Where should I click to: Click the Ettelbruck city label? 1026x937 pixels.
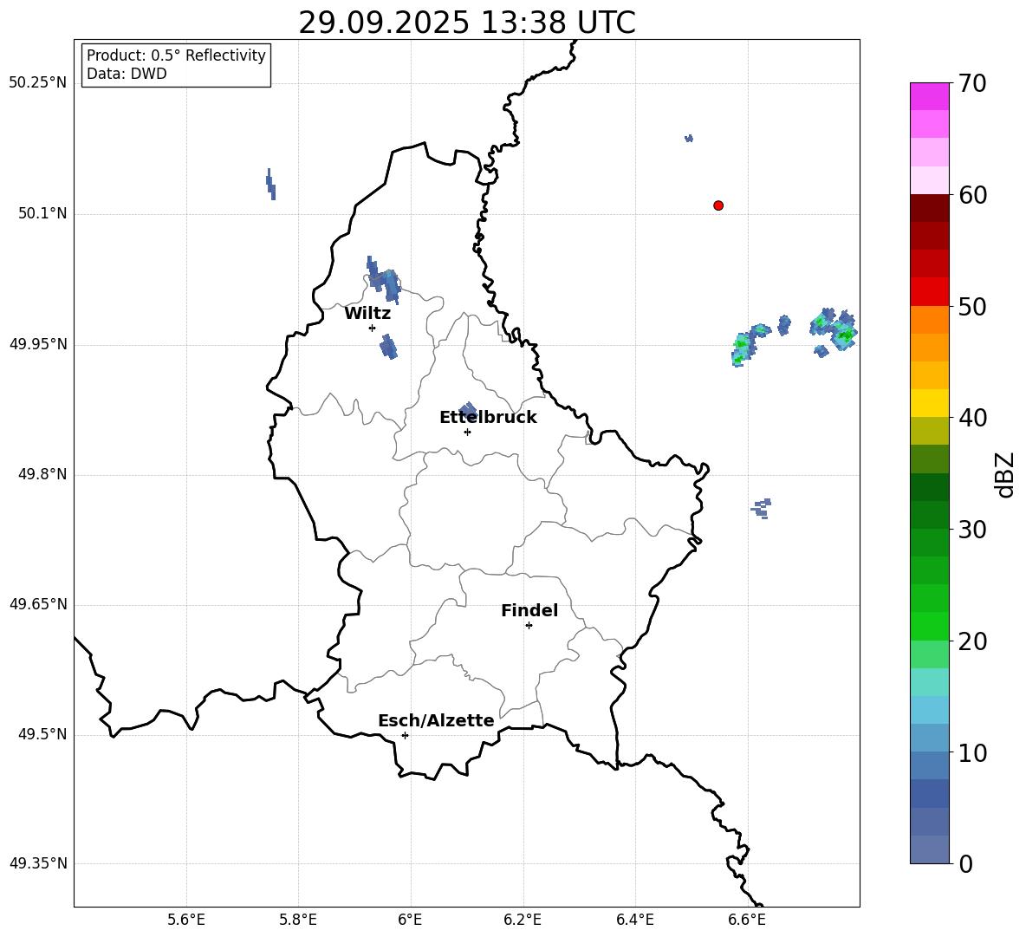[x=488, y=418]
